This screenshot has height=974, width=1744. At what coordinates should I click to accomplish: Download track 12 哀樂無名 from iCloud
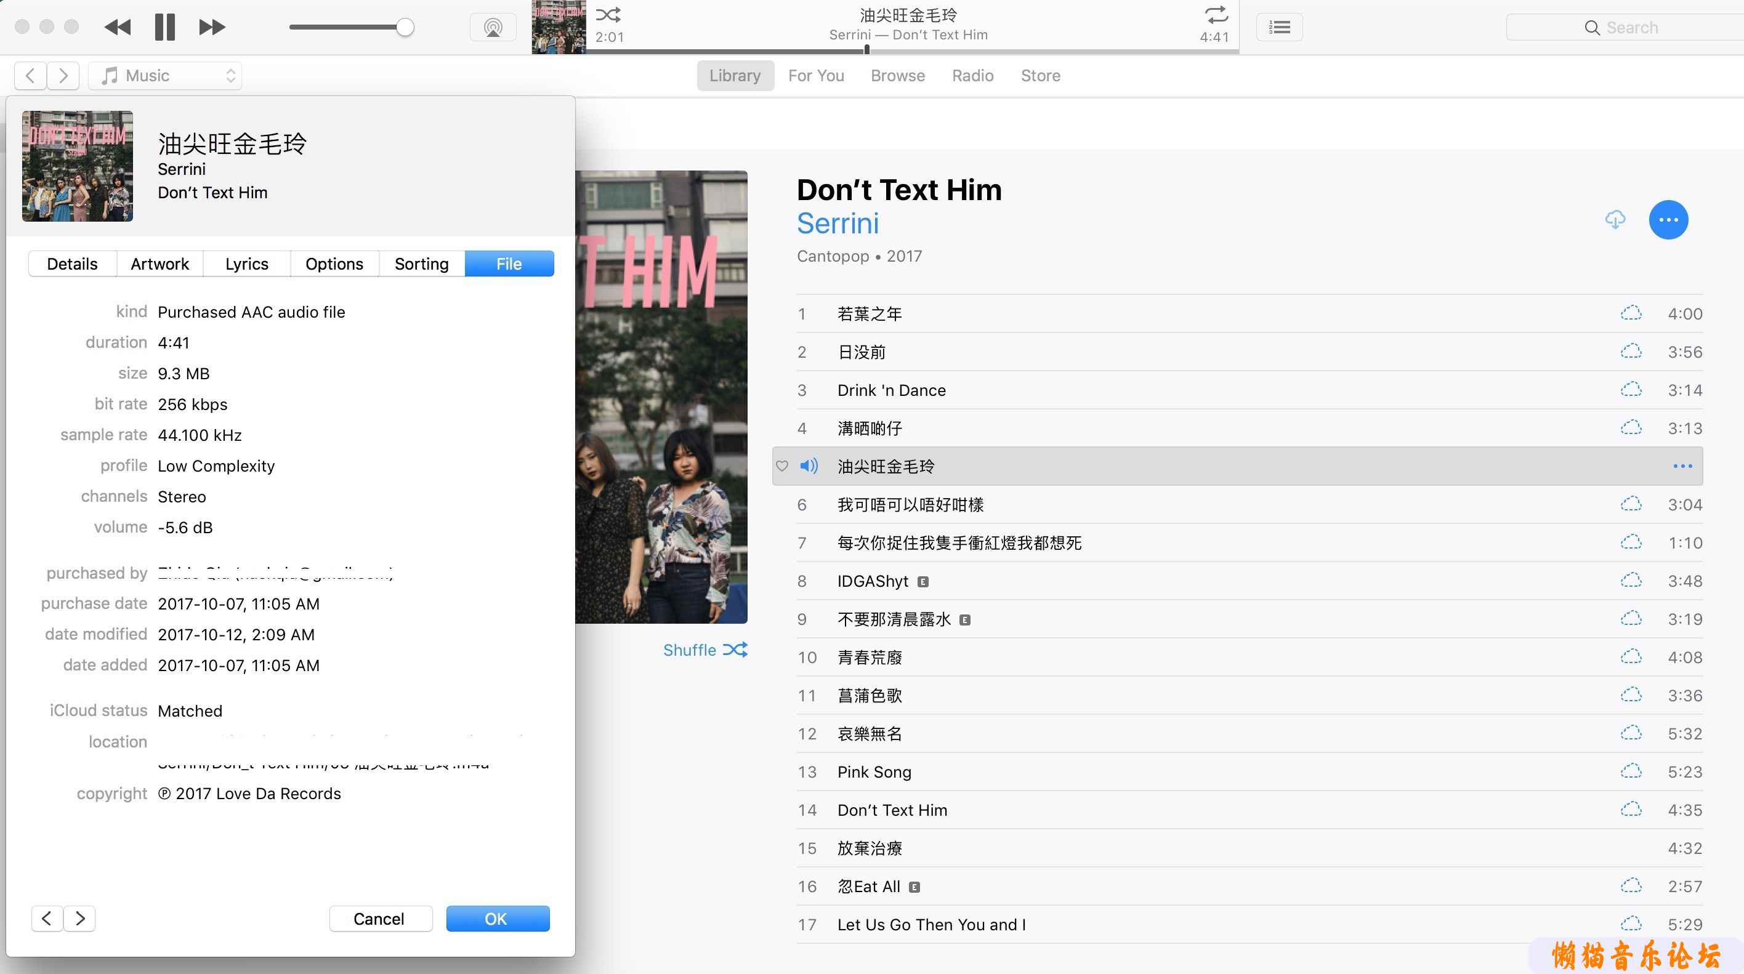pos(1631,733)
